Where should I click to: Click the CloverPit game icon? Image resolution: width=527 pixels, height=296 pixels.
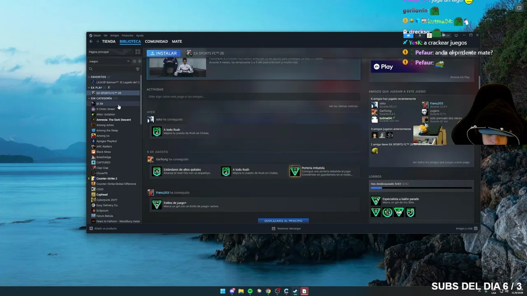click(x=93, y=173)
